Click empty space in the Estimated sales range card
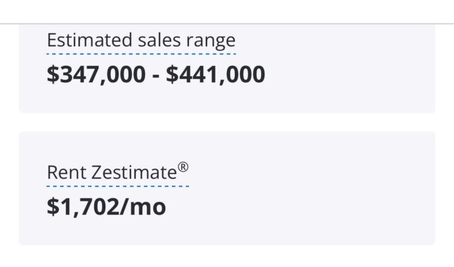Viewport: 454px width, 267px height. [347, 69]
